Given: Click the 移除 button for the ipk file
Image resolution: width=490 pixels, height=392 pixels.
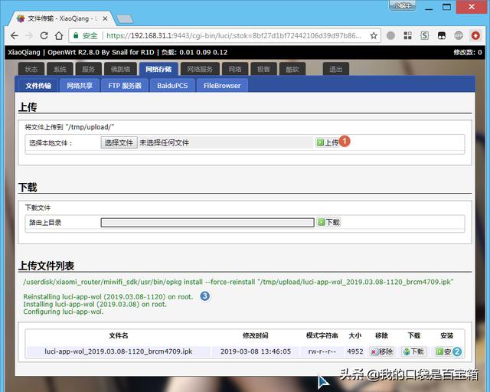Looking at the screenshot, I should tap(381, 351).
